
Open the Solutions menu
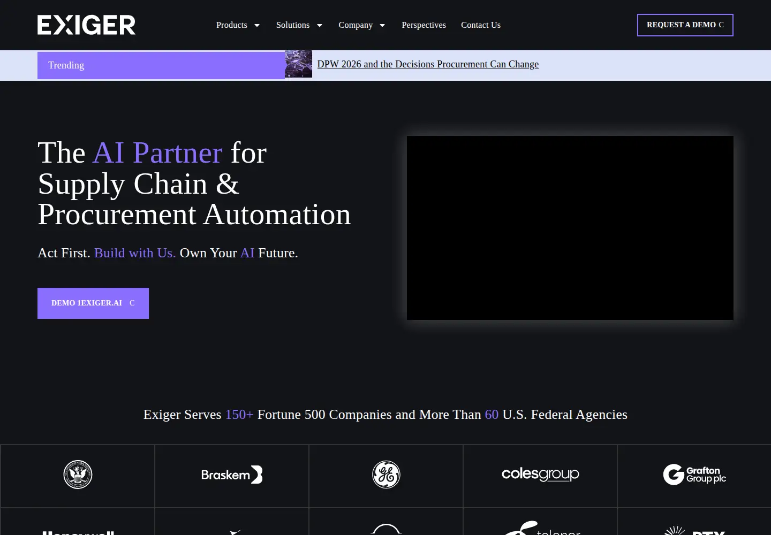[293, 25]
